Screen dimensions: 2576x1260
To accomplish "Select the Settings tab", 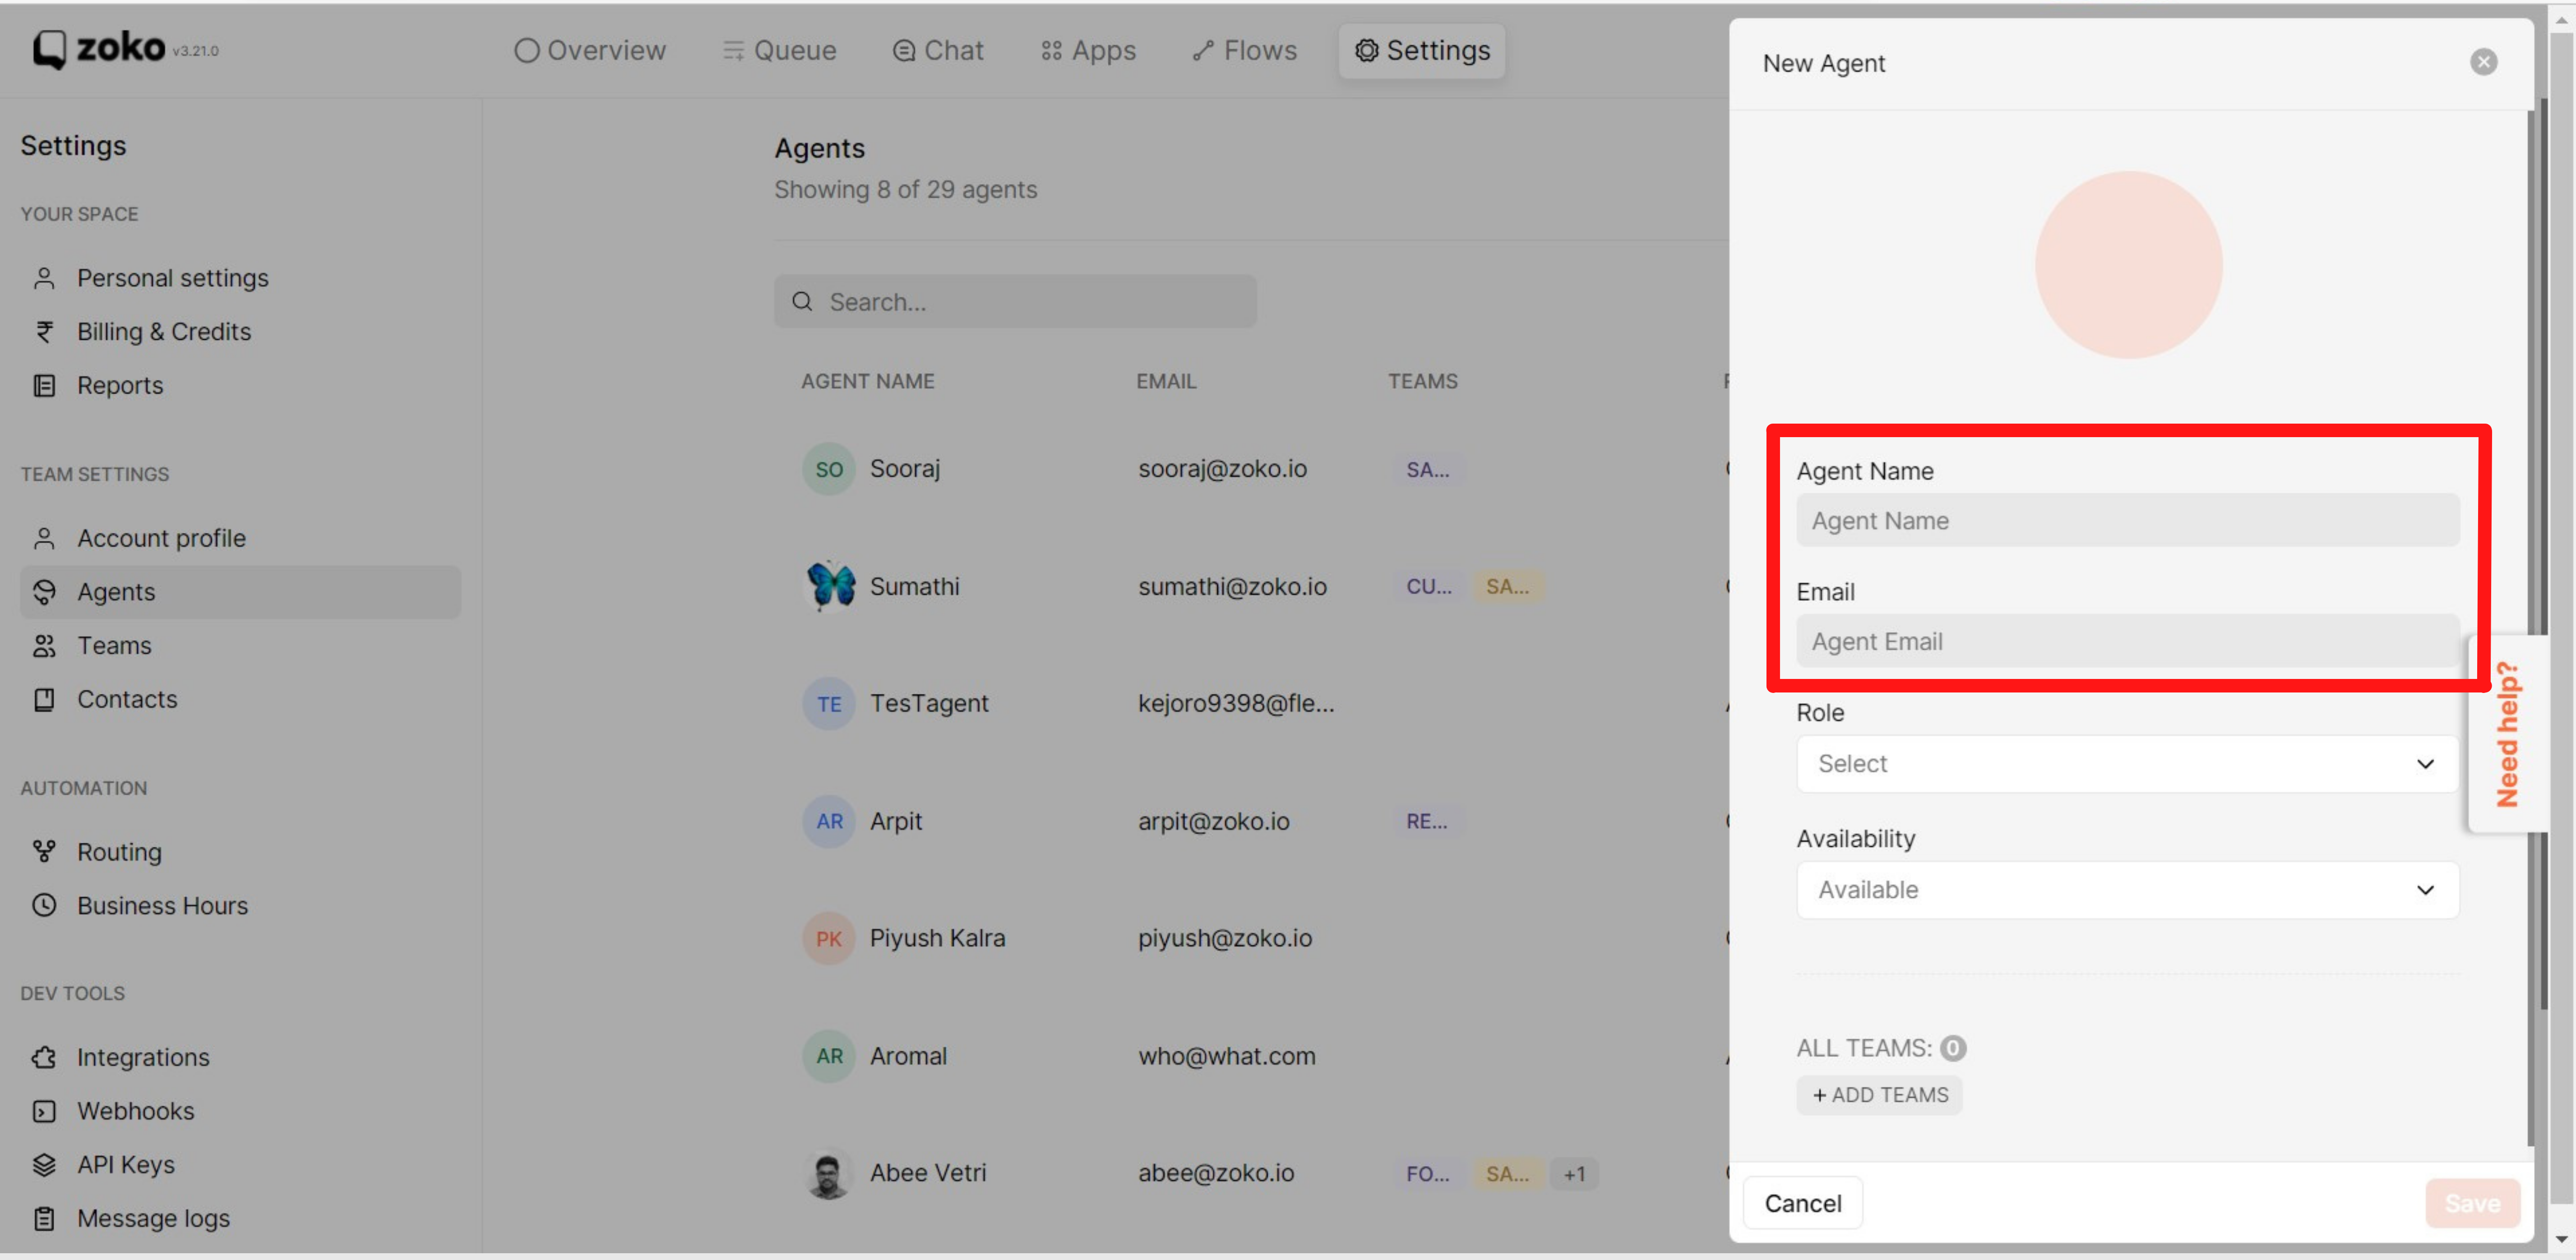I will coord(1421,50).
